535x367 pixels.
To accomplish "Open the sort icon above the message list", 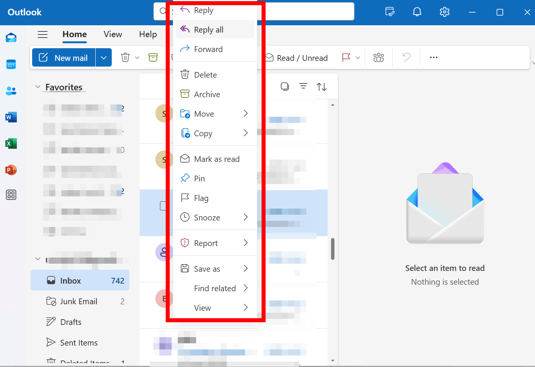I will 321,86.
